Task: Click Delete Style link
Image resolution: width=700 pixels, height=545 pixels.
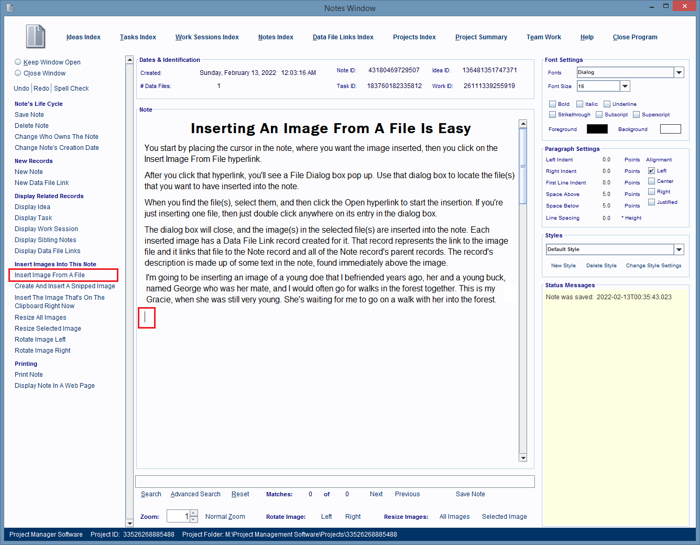Action: point(601,266)
